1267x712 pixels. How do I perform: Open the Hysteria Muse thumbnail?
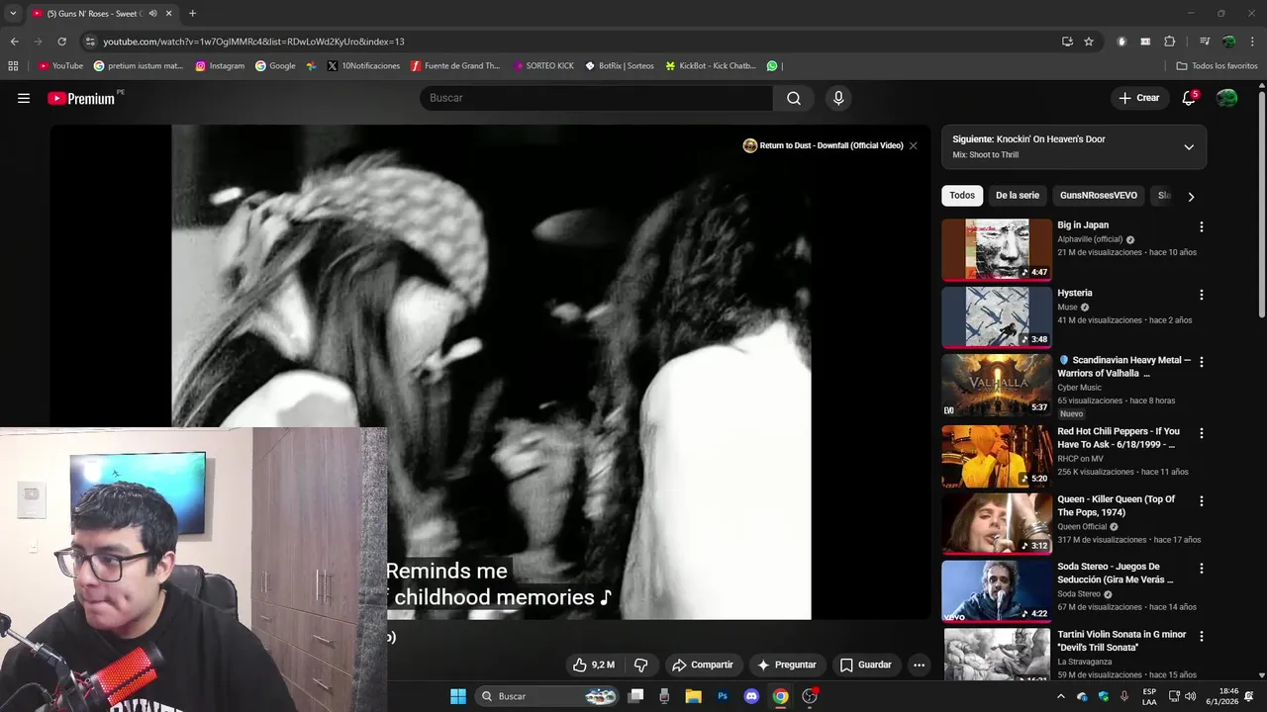tap(997, 317)
